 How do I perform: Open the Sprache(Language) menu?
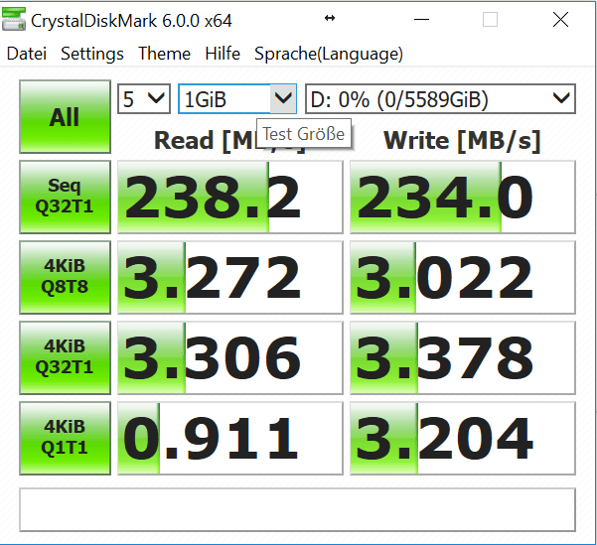pos(329,54)
